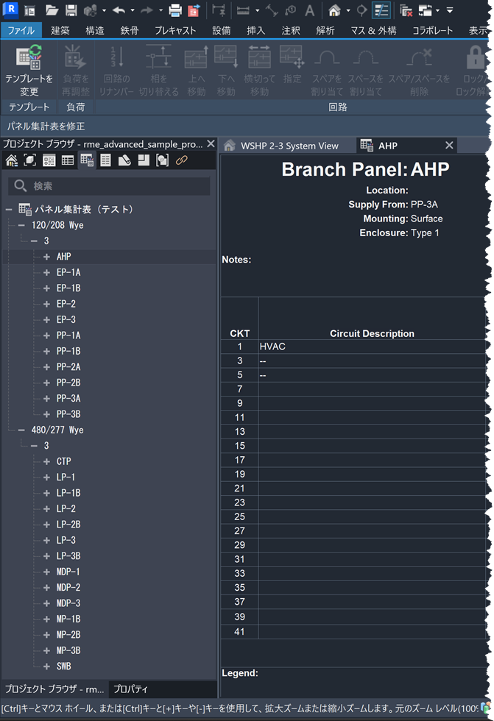Select the PP-2A tree item
494x721 pixels.
68,367
